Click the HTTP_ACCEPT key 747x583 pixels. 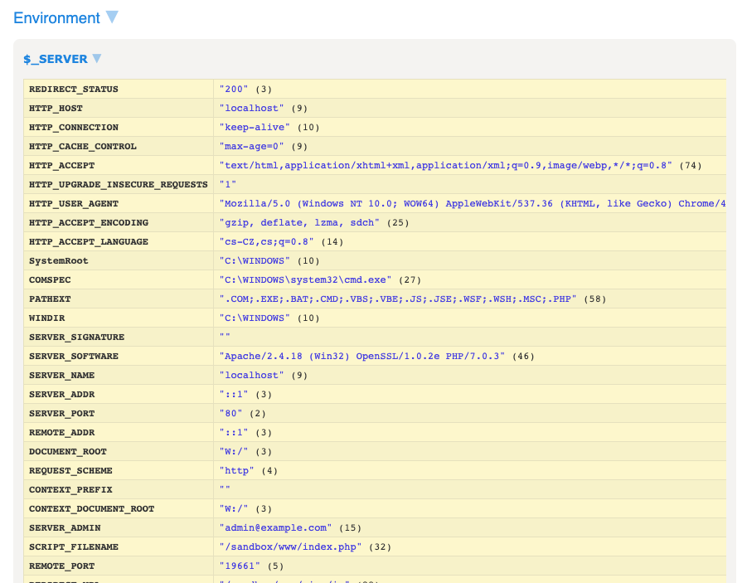point(61,165)
